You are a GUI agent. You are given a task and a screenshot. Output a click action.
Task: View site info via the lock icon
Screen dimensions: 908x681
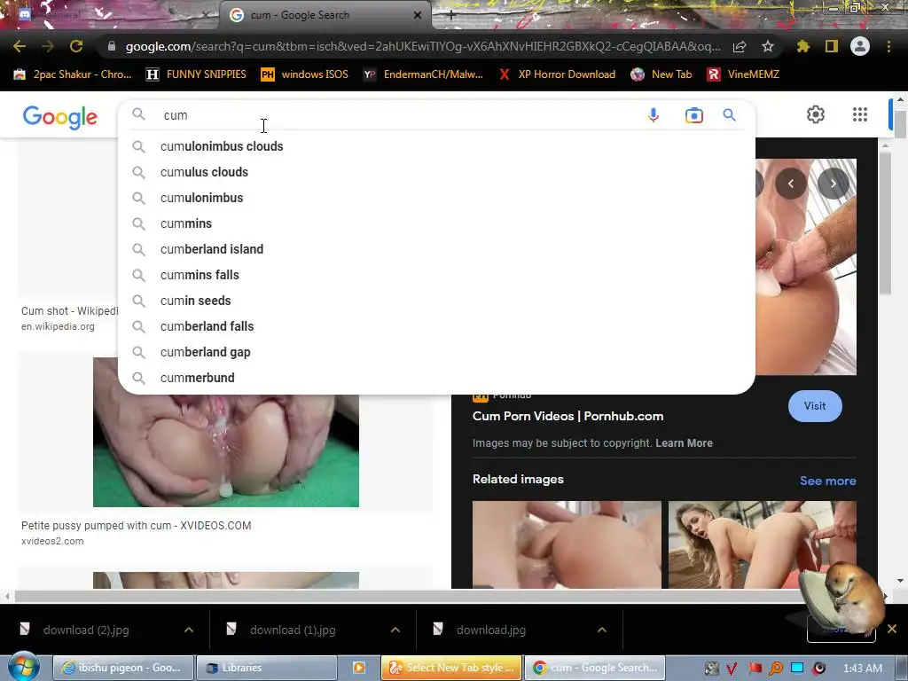[112, 46]
